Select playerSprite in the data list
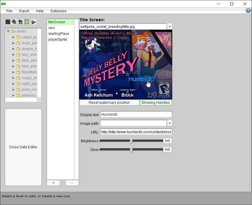The image size is (252, 205). (58, 40)
